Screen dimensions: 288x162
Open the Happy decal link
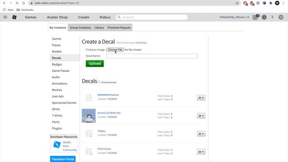coord(101,131)
